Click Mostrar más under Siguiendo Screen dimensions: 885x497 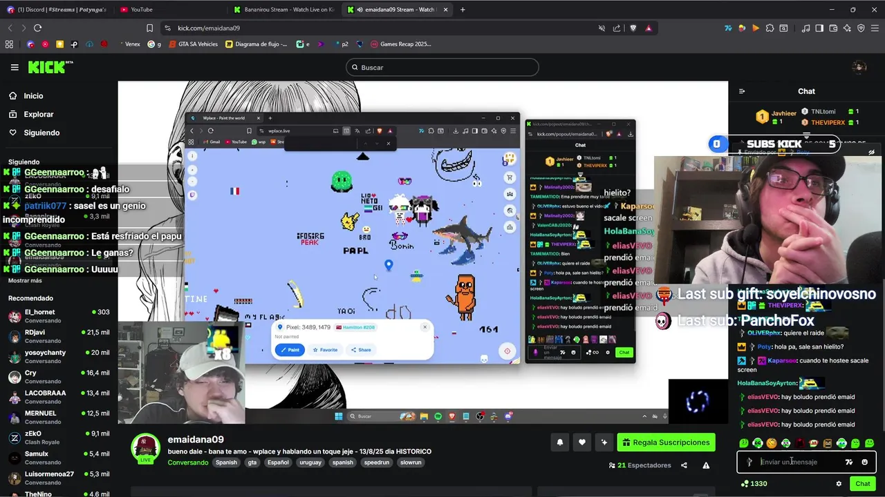point(25,281)
